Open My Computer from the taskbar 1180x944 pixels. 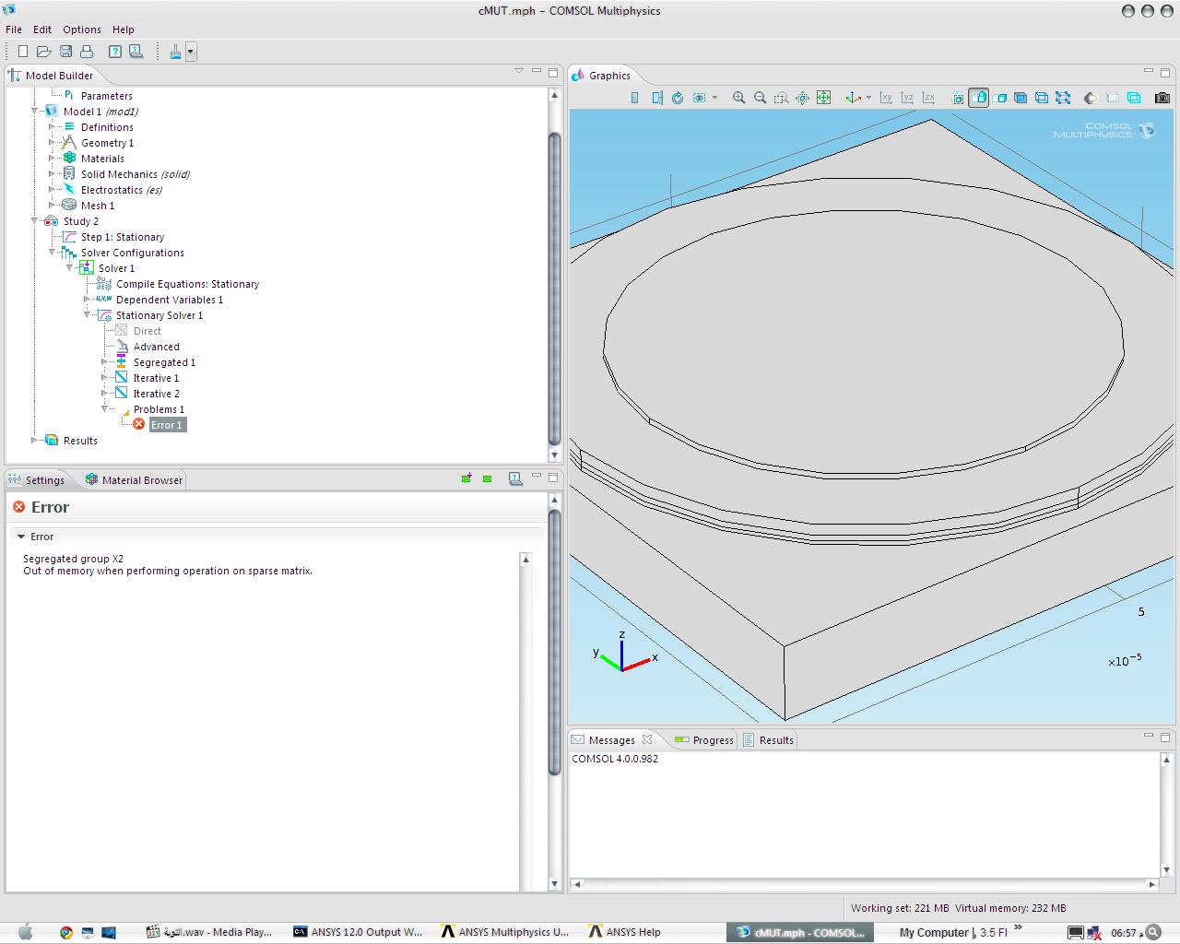[934, 932]
